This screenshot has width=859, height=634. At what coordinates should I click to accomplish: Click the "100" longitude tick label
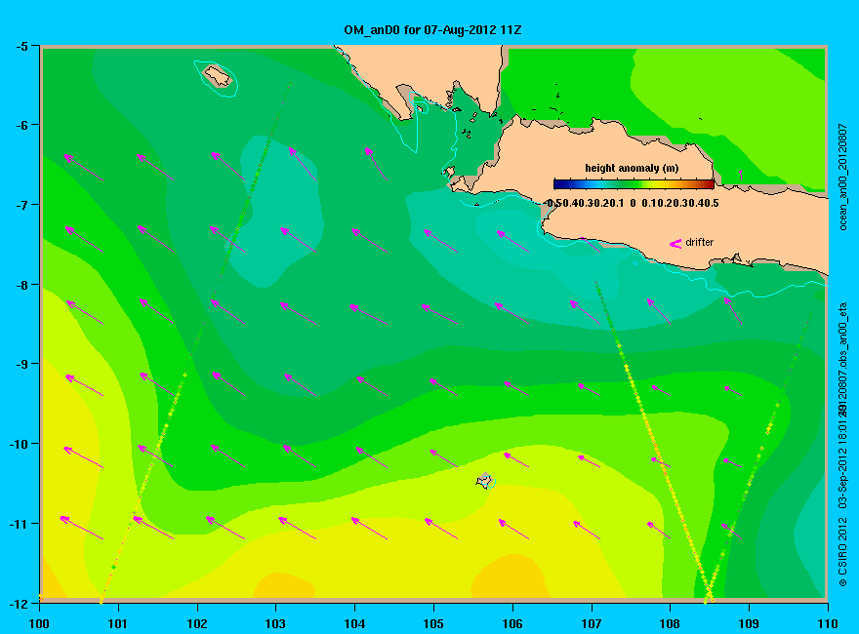pyautogui.click(x=39, y=623)
